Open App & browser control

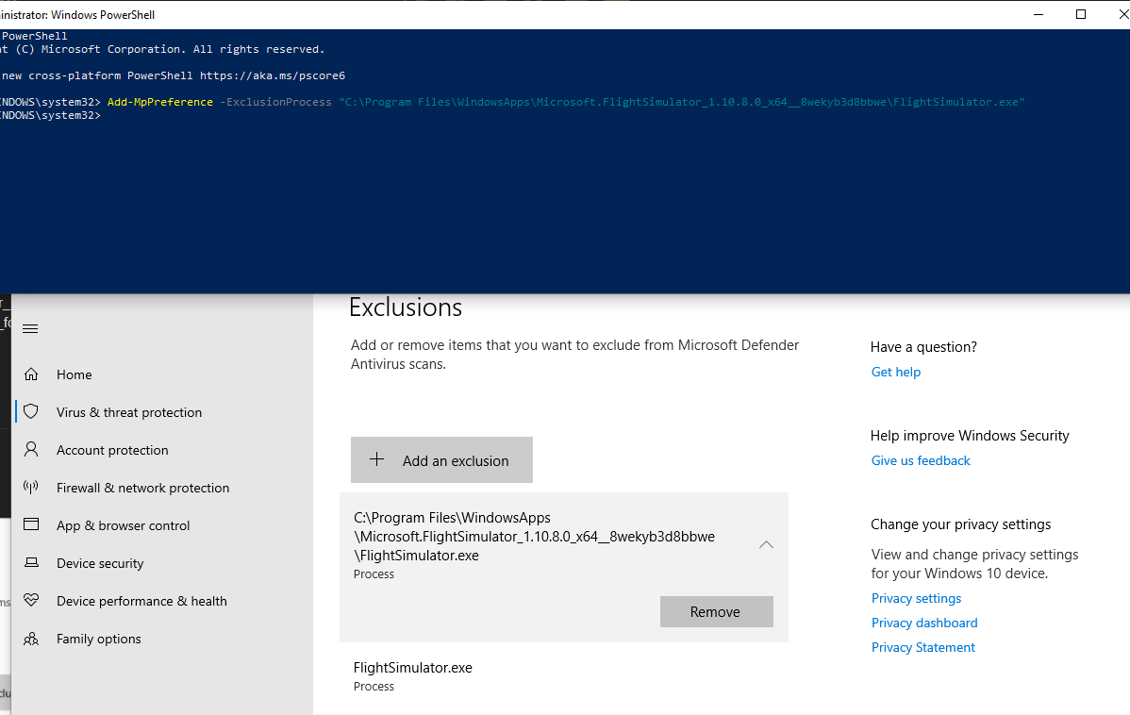tap(124, 525)
